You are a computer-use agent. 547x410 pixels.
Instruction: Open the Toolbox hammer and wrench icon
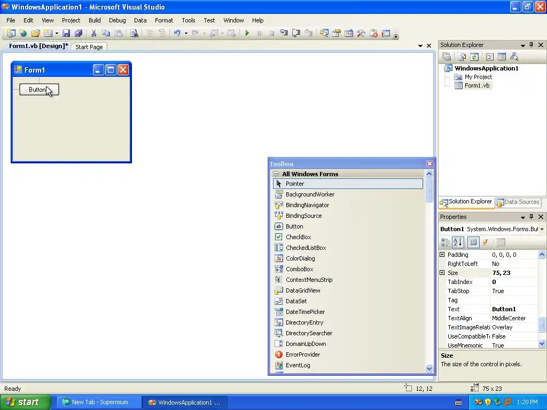pyautogui.click(x=361, y=33)
